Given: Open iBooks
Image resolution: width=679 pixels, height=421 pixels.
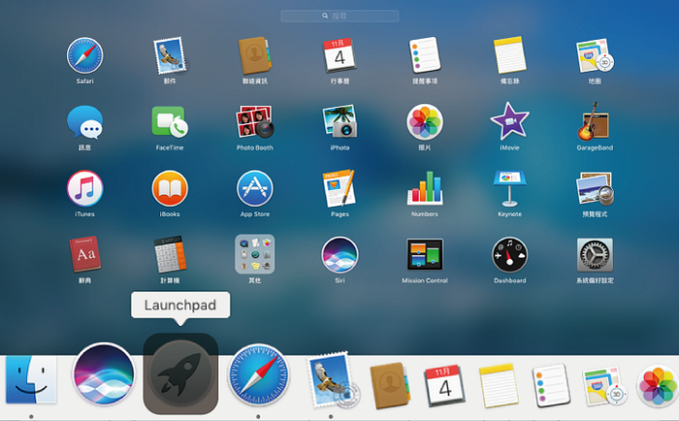Looking at the screenshot, I should click(x=170, y=188).
